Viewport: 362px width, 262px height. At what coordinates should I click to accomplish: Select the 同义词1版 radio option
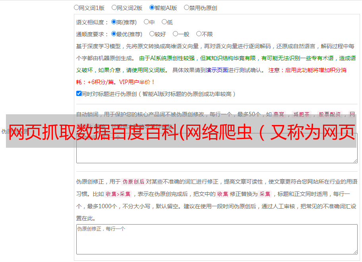(76, 8)
